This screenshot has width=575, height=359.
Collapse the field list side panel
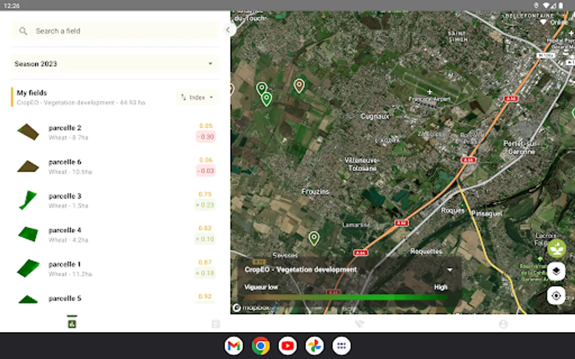228,30
